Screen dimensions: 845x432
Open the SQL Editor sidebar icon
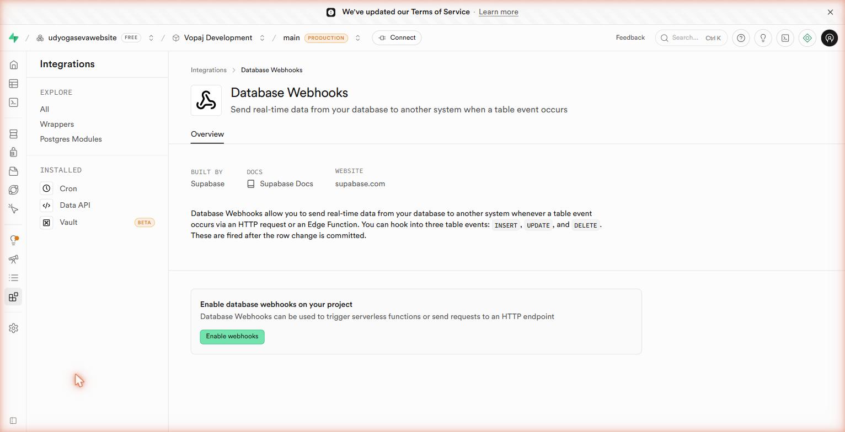14,102
